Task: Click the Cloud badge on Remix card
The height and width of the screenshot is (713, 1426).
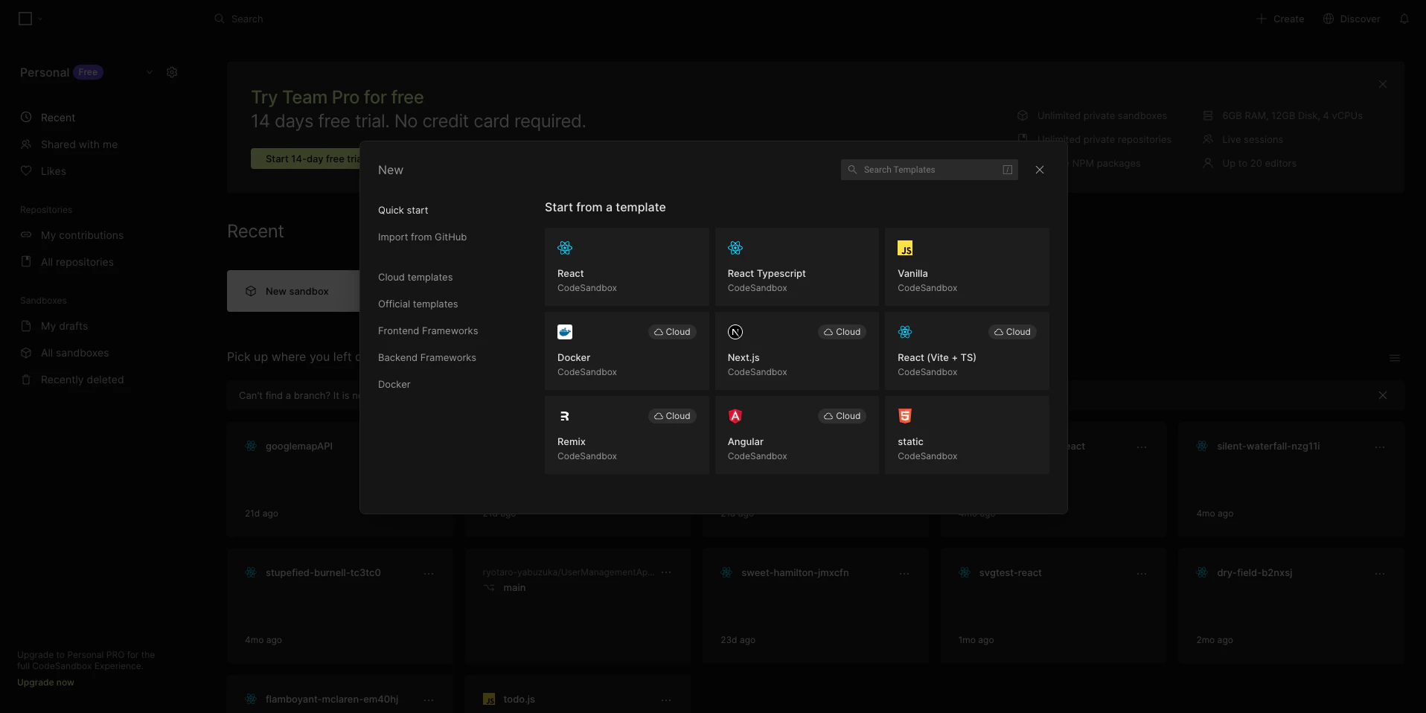Action: (x=672, y=416)
